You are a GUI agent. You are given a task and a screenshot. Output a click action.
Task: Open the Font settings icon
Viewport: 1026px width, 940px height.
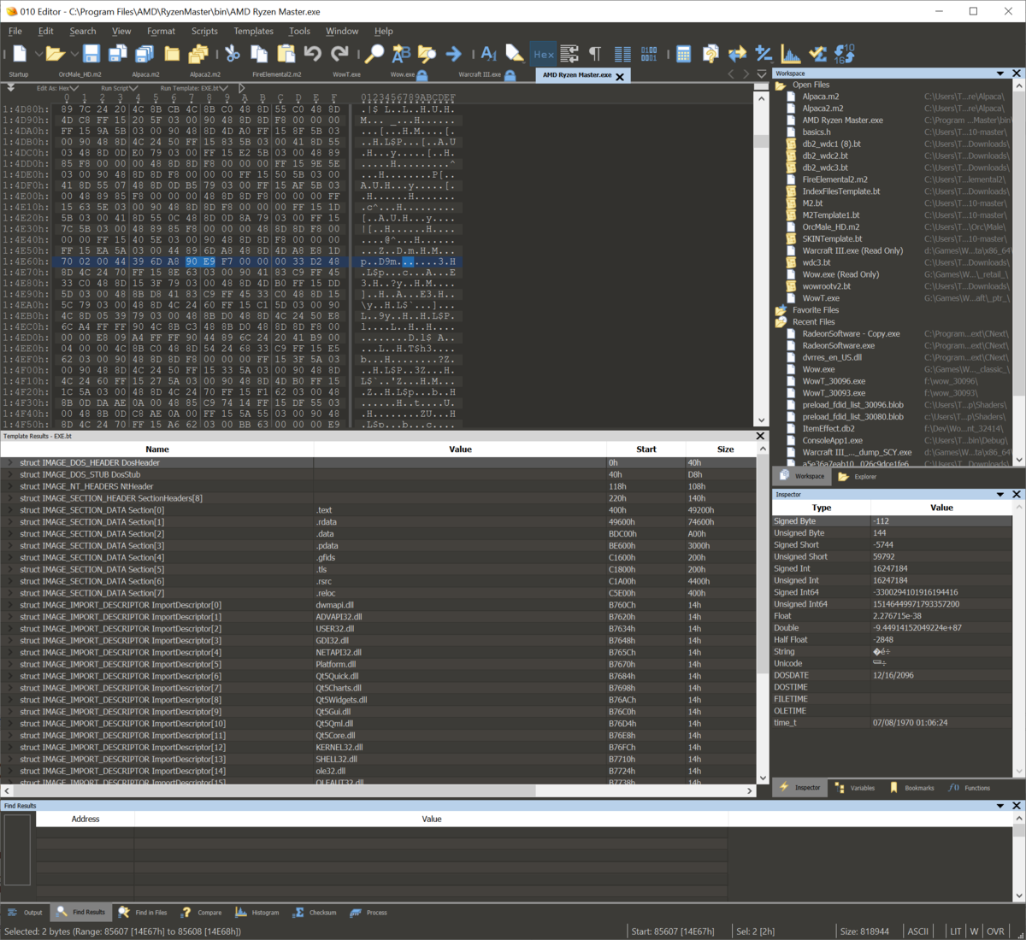[489, 54]
